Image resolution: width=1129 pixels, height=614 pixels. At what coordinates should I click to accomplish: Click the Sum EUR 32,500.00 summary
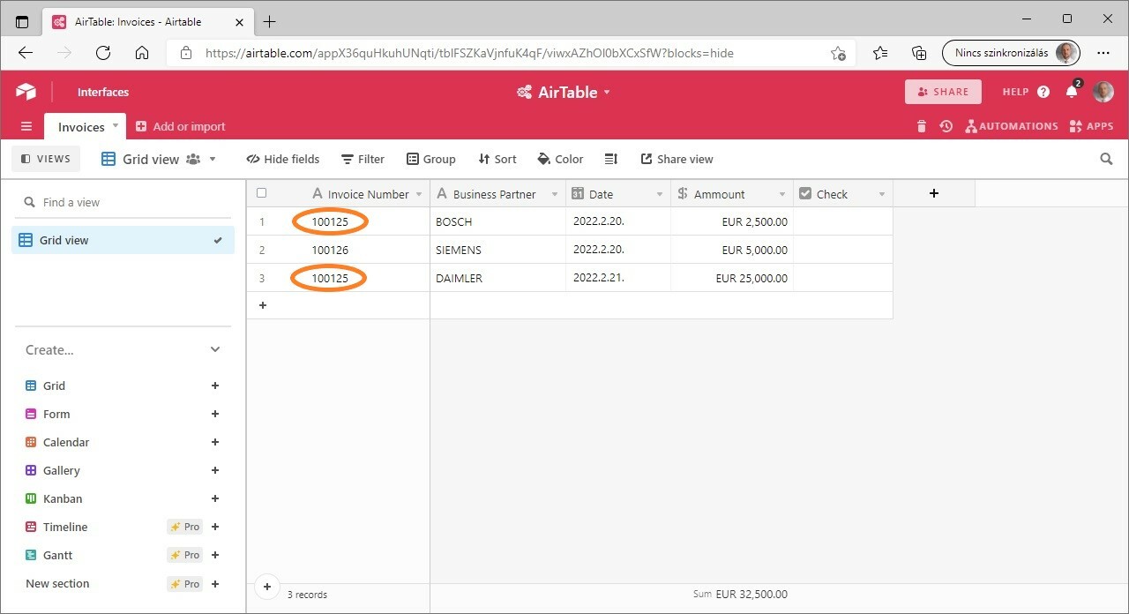coord(740,595)
